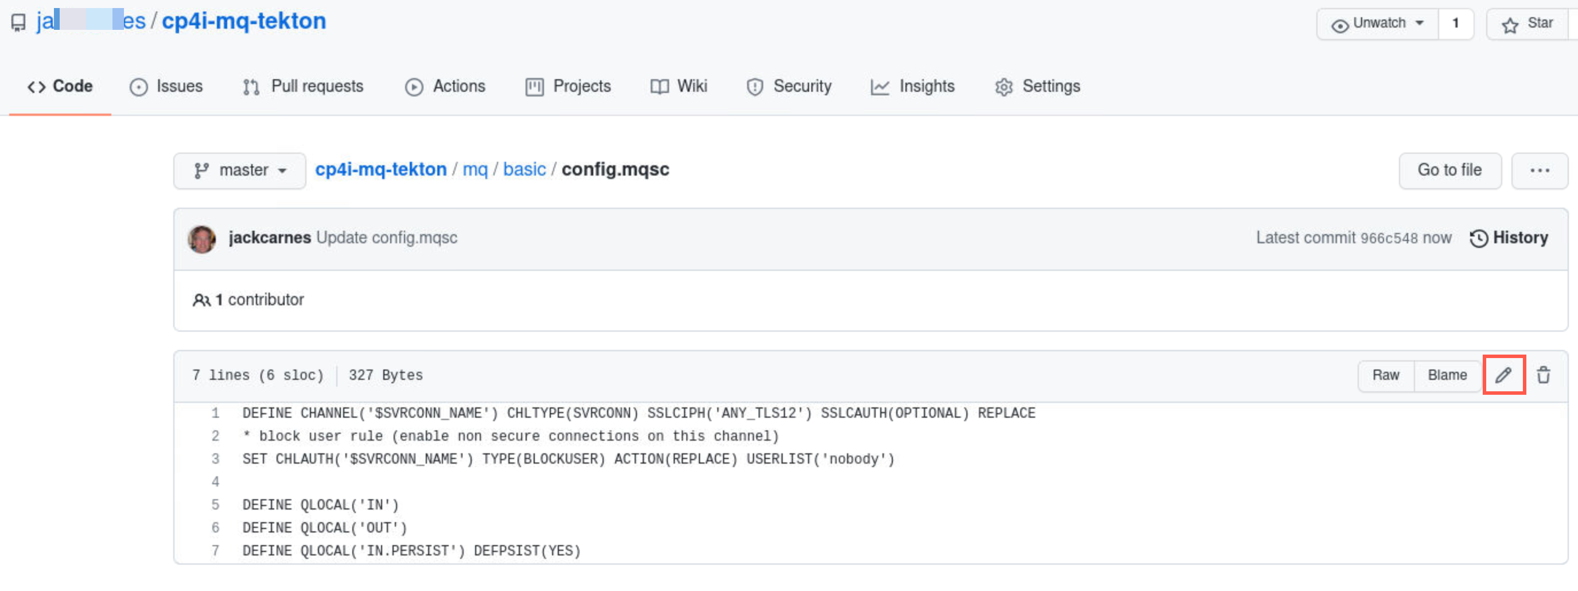Open repository Settings tab
The image size is (1578, 591).
1037,86
